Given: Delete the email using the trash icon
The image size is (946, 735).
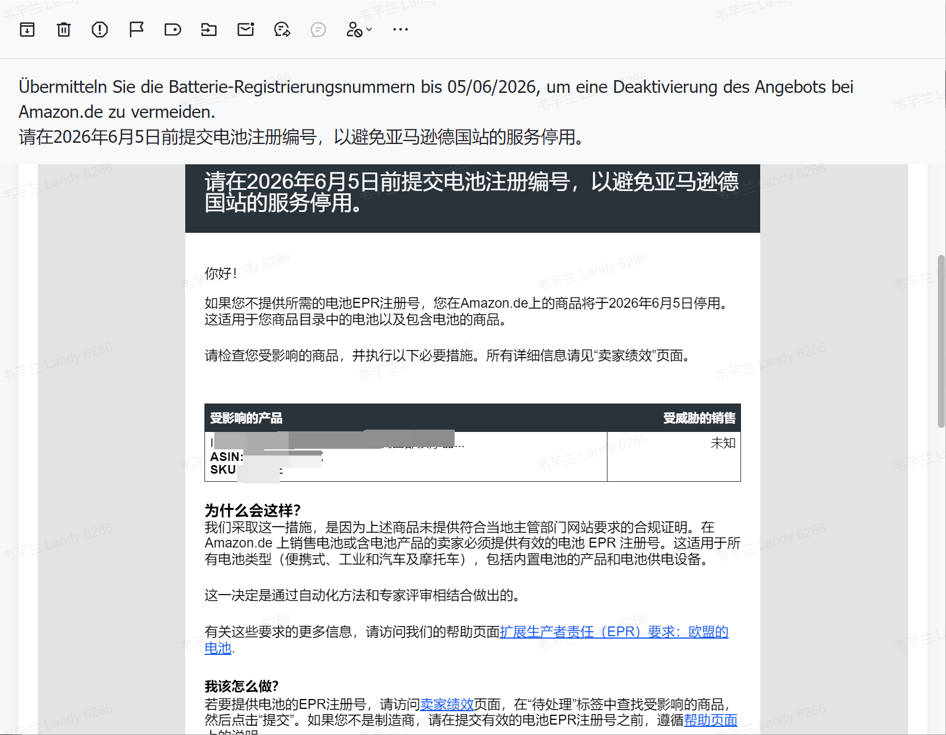Looking at the screenshot, I should click(x=64, y=29).
